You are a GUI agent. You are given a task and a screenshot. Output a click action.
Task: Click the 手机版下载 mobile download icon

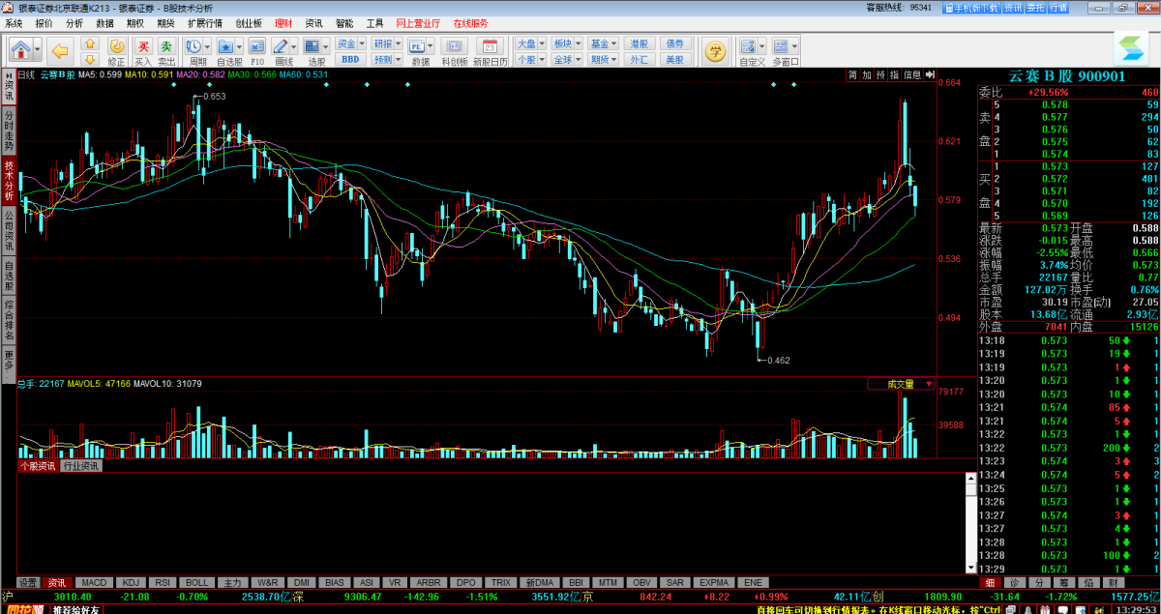click(x=970, y=8)
